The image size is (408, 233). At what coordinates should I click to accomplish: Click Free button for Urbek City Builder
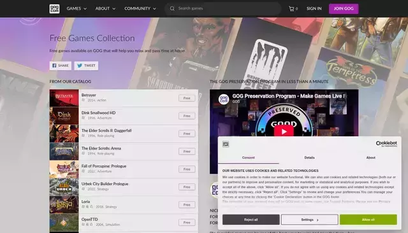(x=187, y=187)
